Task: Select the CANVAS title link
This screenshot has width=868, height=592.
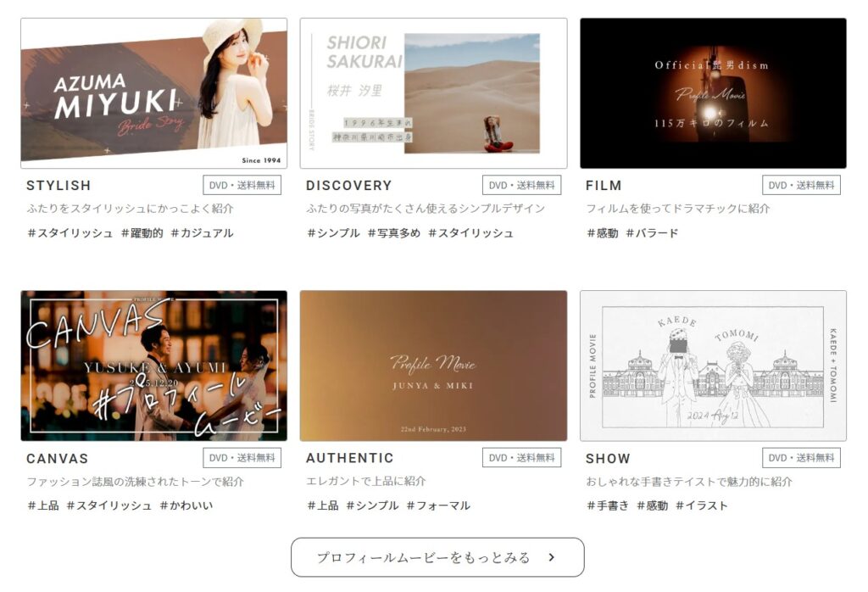Action: [57, 459]
